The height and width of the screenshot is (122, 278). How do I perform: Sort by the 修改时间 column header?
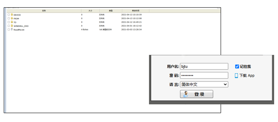136,11
